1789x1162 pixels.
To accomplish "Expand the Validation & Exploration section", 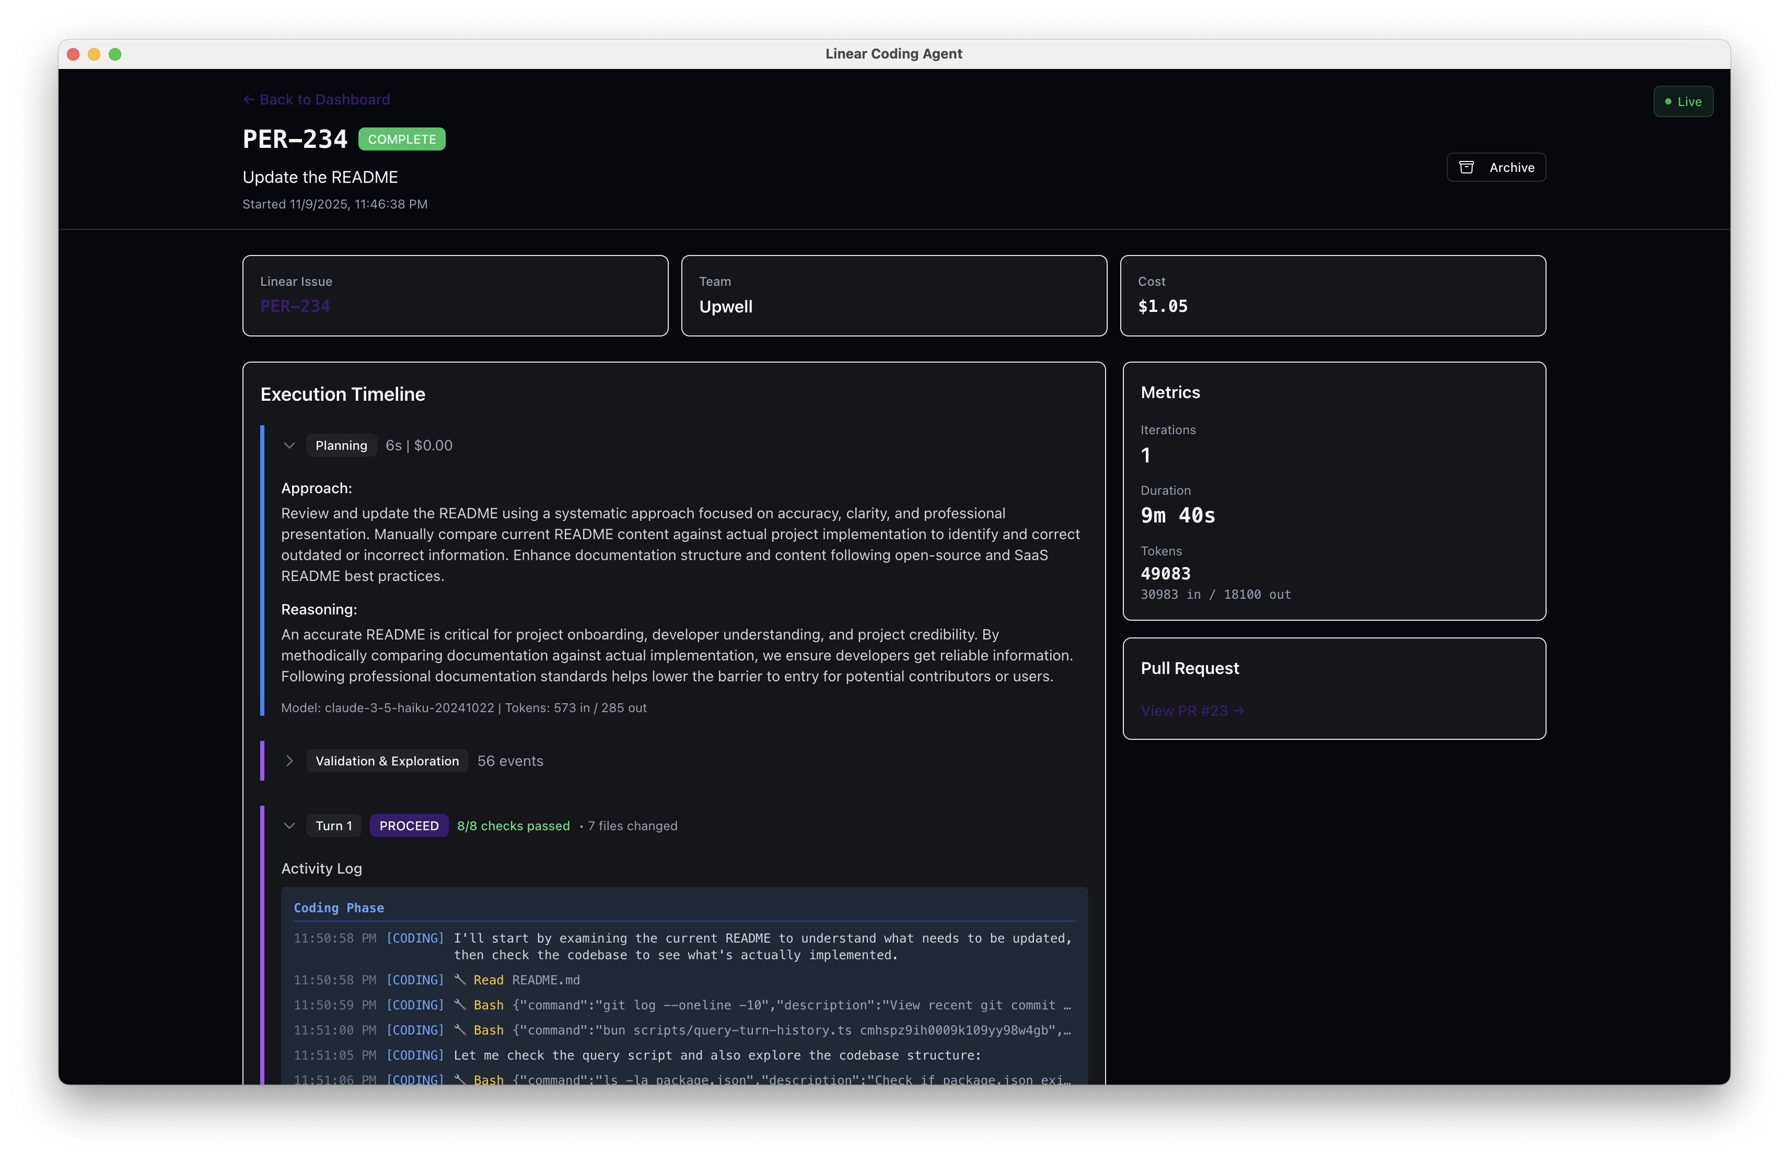I will tap(290, 761).
